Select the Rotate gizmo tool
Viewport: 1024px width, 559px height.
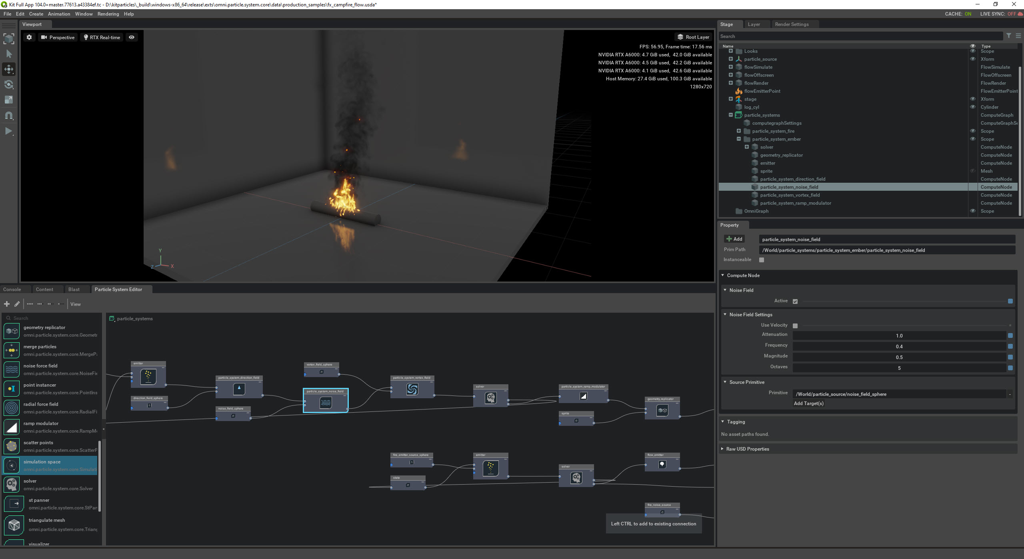9,84
